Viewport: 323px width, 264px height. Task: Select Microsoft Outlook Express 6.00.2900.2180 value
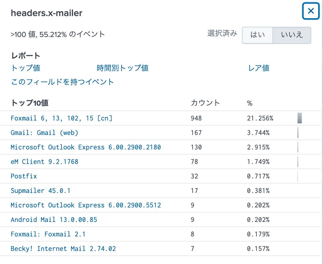pyautogui.click(x=86, y=147)
